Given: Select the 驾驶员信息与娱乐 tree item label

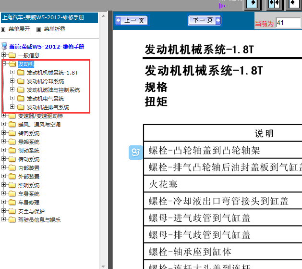Looking at the screenshot, I should [39, 220].
